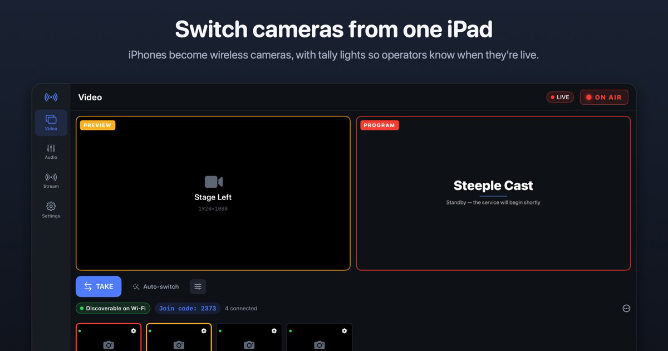Click the Steeple Cast title in program
The width and height of the screenshot is (668, 351).
coord(493,186)
